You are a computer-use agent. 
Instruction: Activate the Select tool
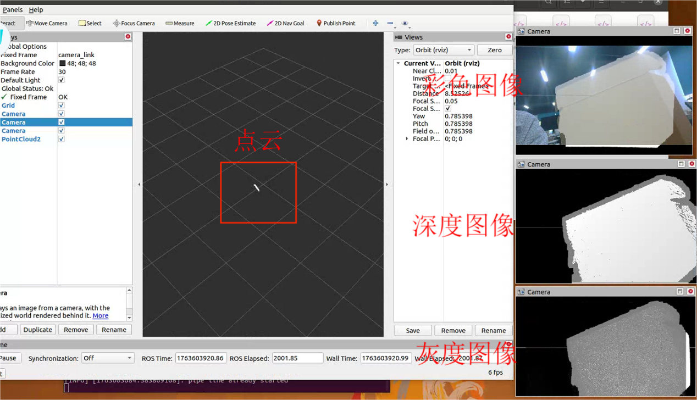tap(90, 23)
